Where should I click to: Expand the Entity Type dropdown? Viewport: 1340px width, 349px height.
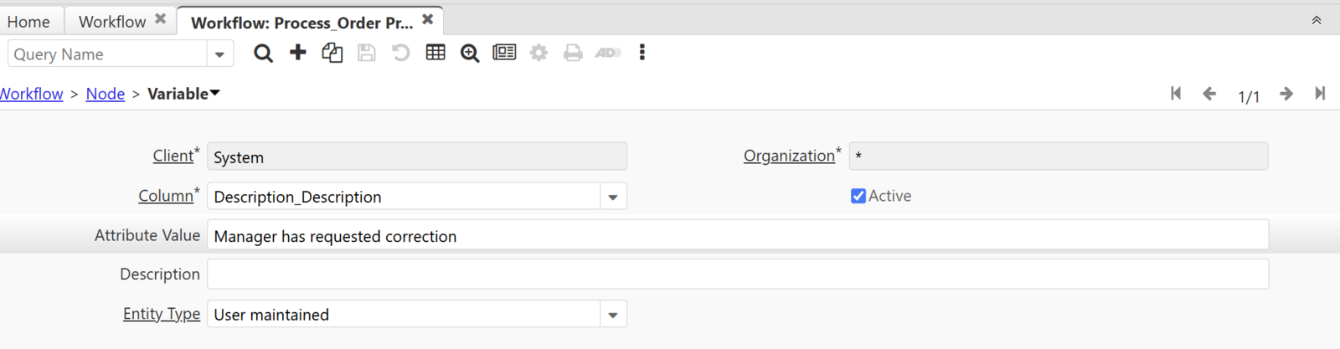(x=613, y=315)
